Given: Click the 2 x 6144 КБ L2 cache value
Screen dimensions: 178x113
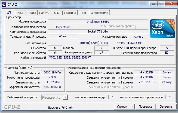Looking at the screenshot, I should coord(147,82).
